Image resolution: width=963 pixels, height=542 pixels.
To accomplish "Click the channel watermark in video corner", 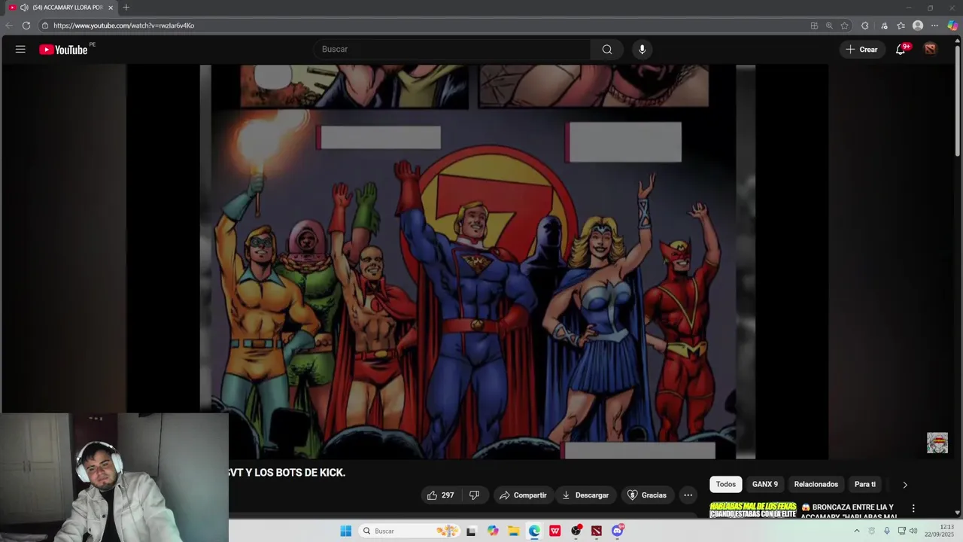I will click(x=937, y=443).
